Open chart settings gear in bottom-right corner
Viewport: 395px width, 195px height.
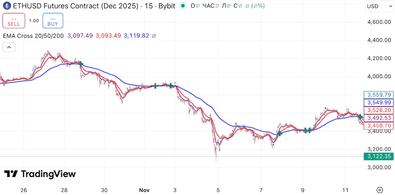(x=380, y=190)
